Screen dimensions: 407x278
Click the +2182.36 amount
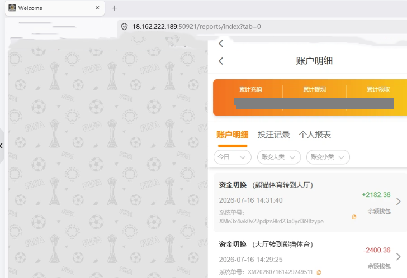[376, 195]
